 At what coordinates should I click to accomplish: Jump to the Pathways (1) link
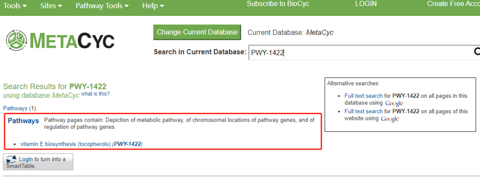[x=15, y=108]
